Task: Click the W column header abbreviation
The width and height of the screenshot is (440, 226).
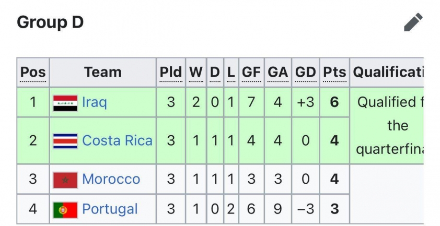Action: 196,73
